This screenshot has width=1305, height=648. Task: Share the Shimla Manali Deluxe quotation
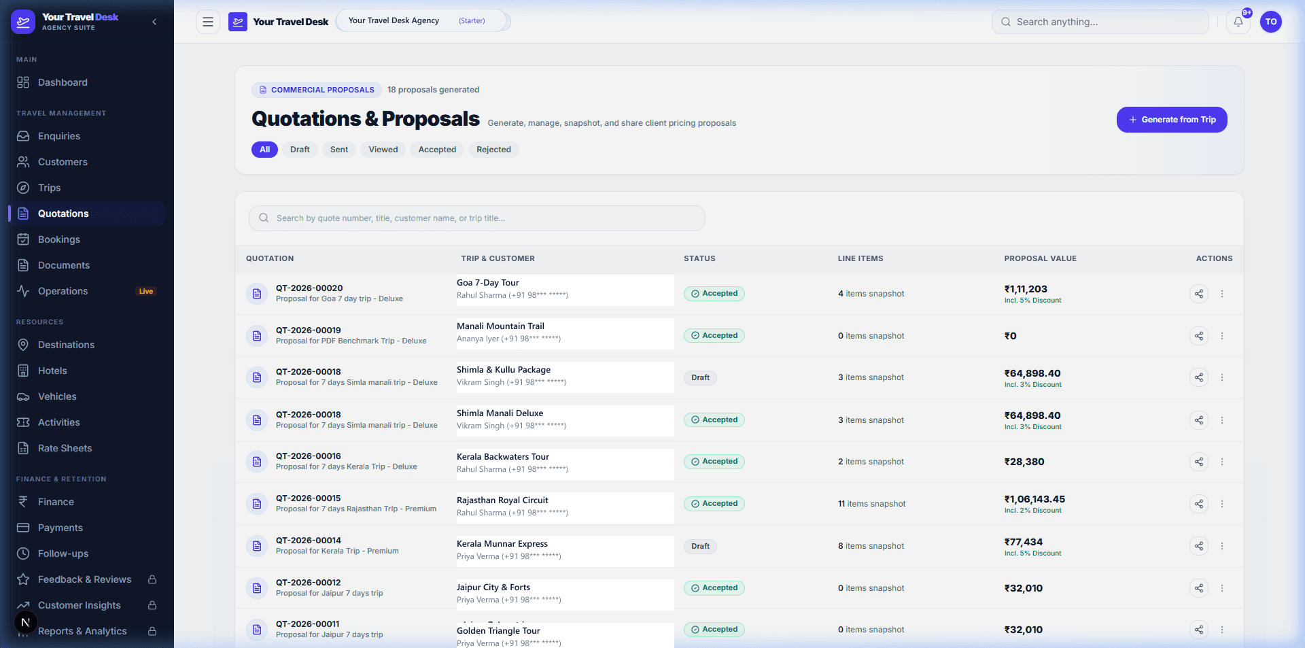click(1199, 420)
